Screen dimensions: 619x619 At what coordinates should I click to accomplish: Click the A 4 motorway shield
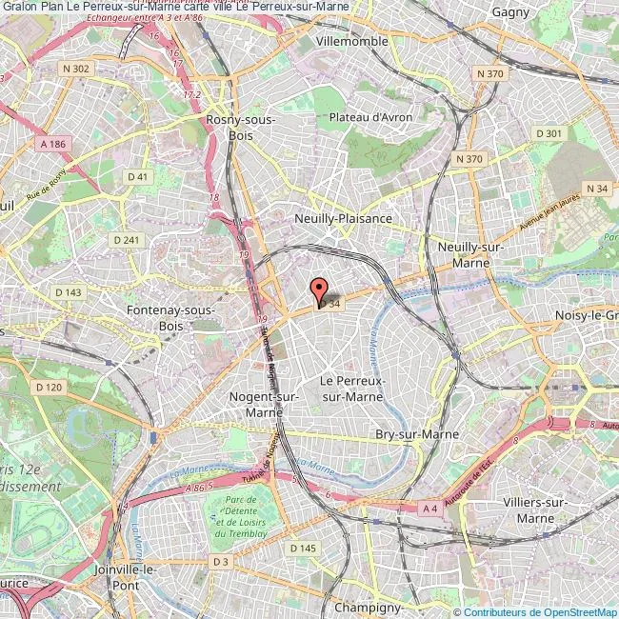pyautogui.click(x=429, y=509)
